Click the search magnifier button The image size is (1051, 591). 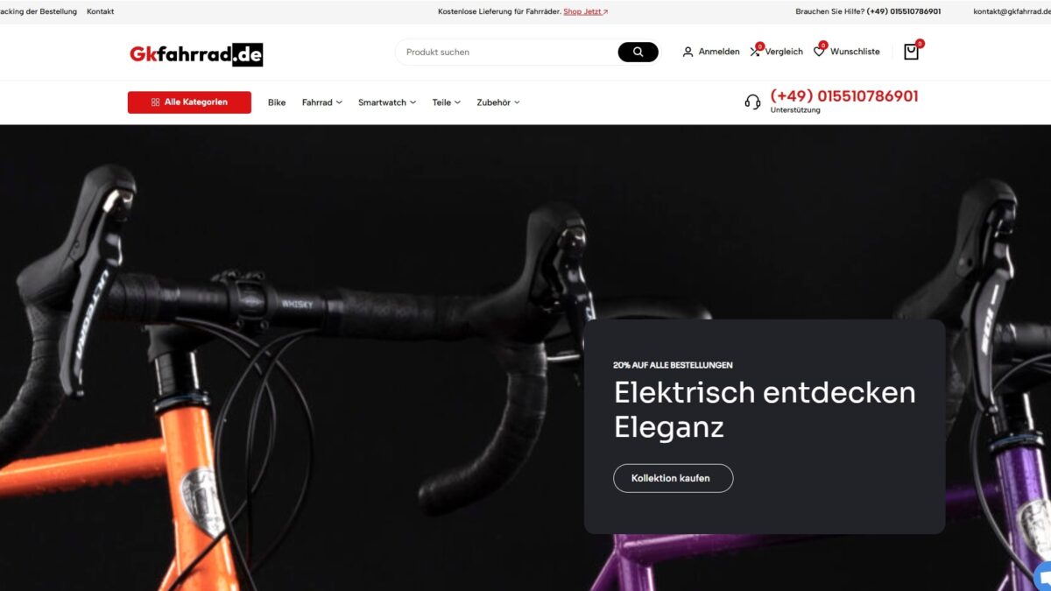[x=638, y=52]
